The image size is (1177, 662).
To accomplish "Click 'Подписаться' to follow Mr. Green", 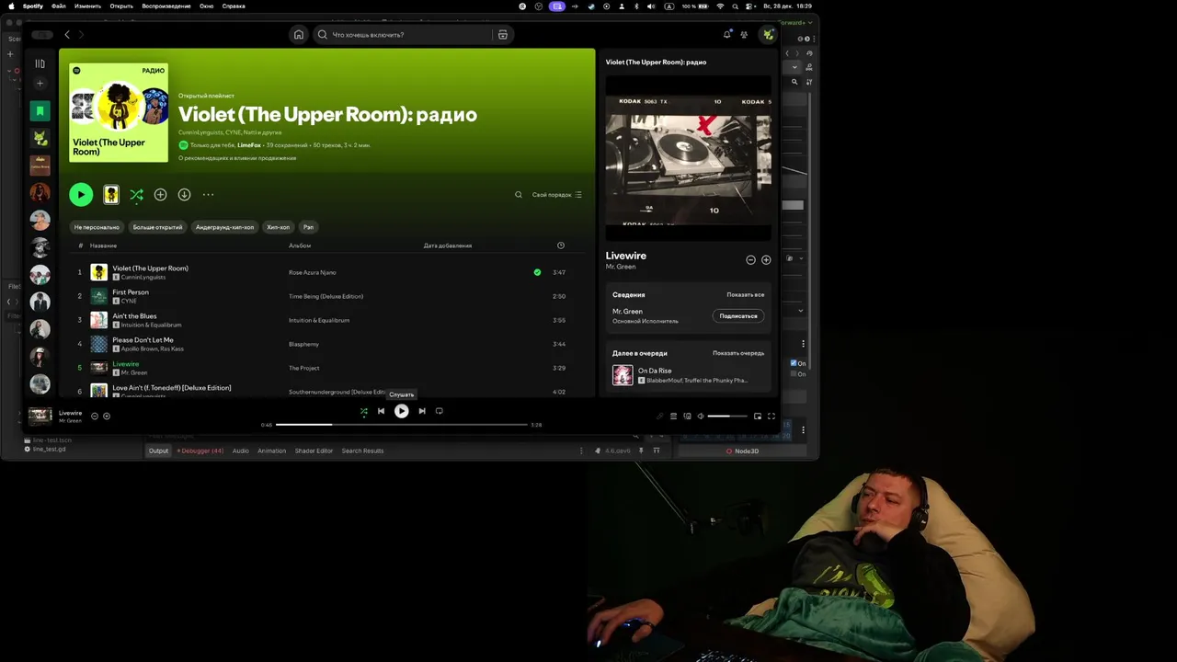I will [x=738, y=316].
